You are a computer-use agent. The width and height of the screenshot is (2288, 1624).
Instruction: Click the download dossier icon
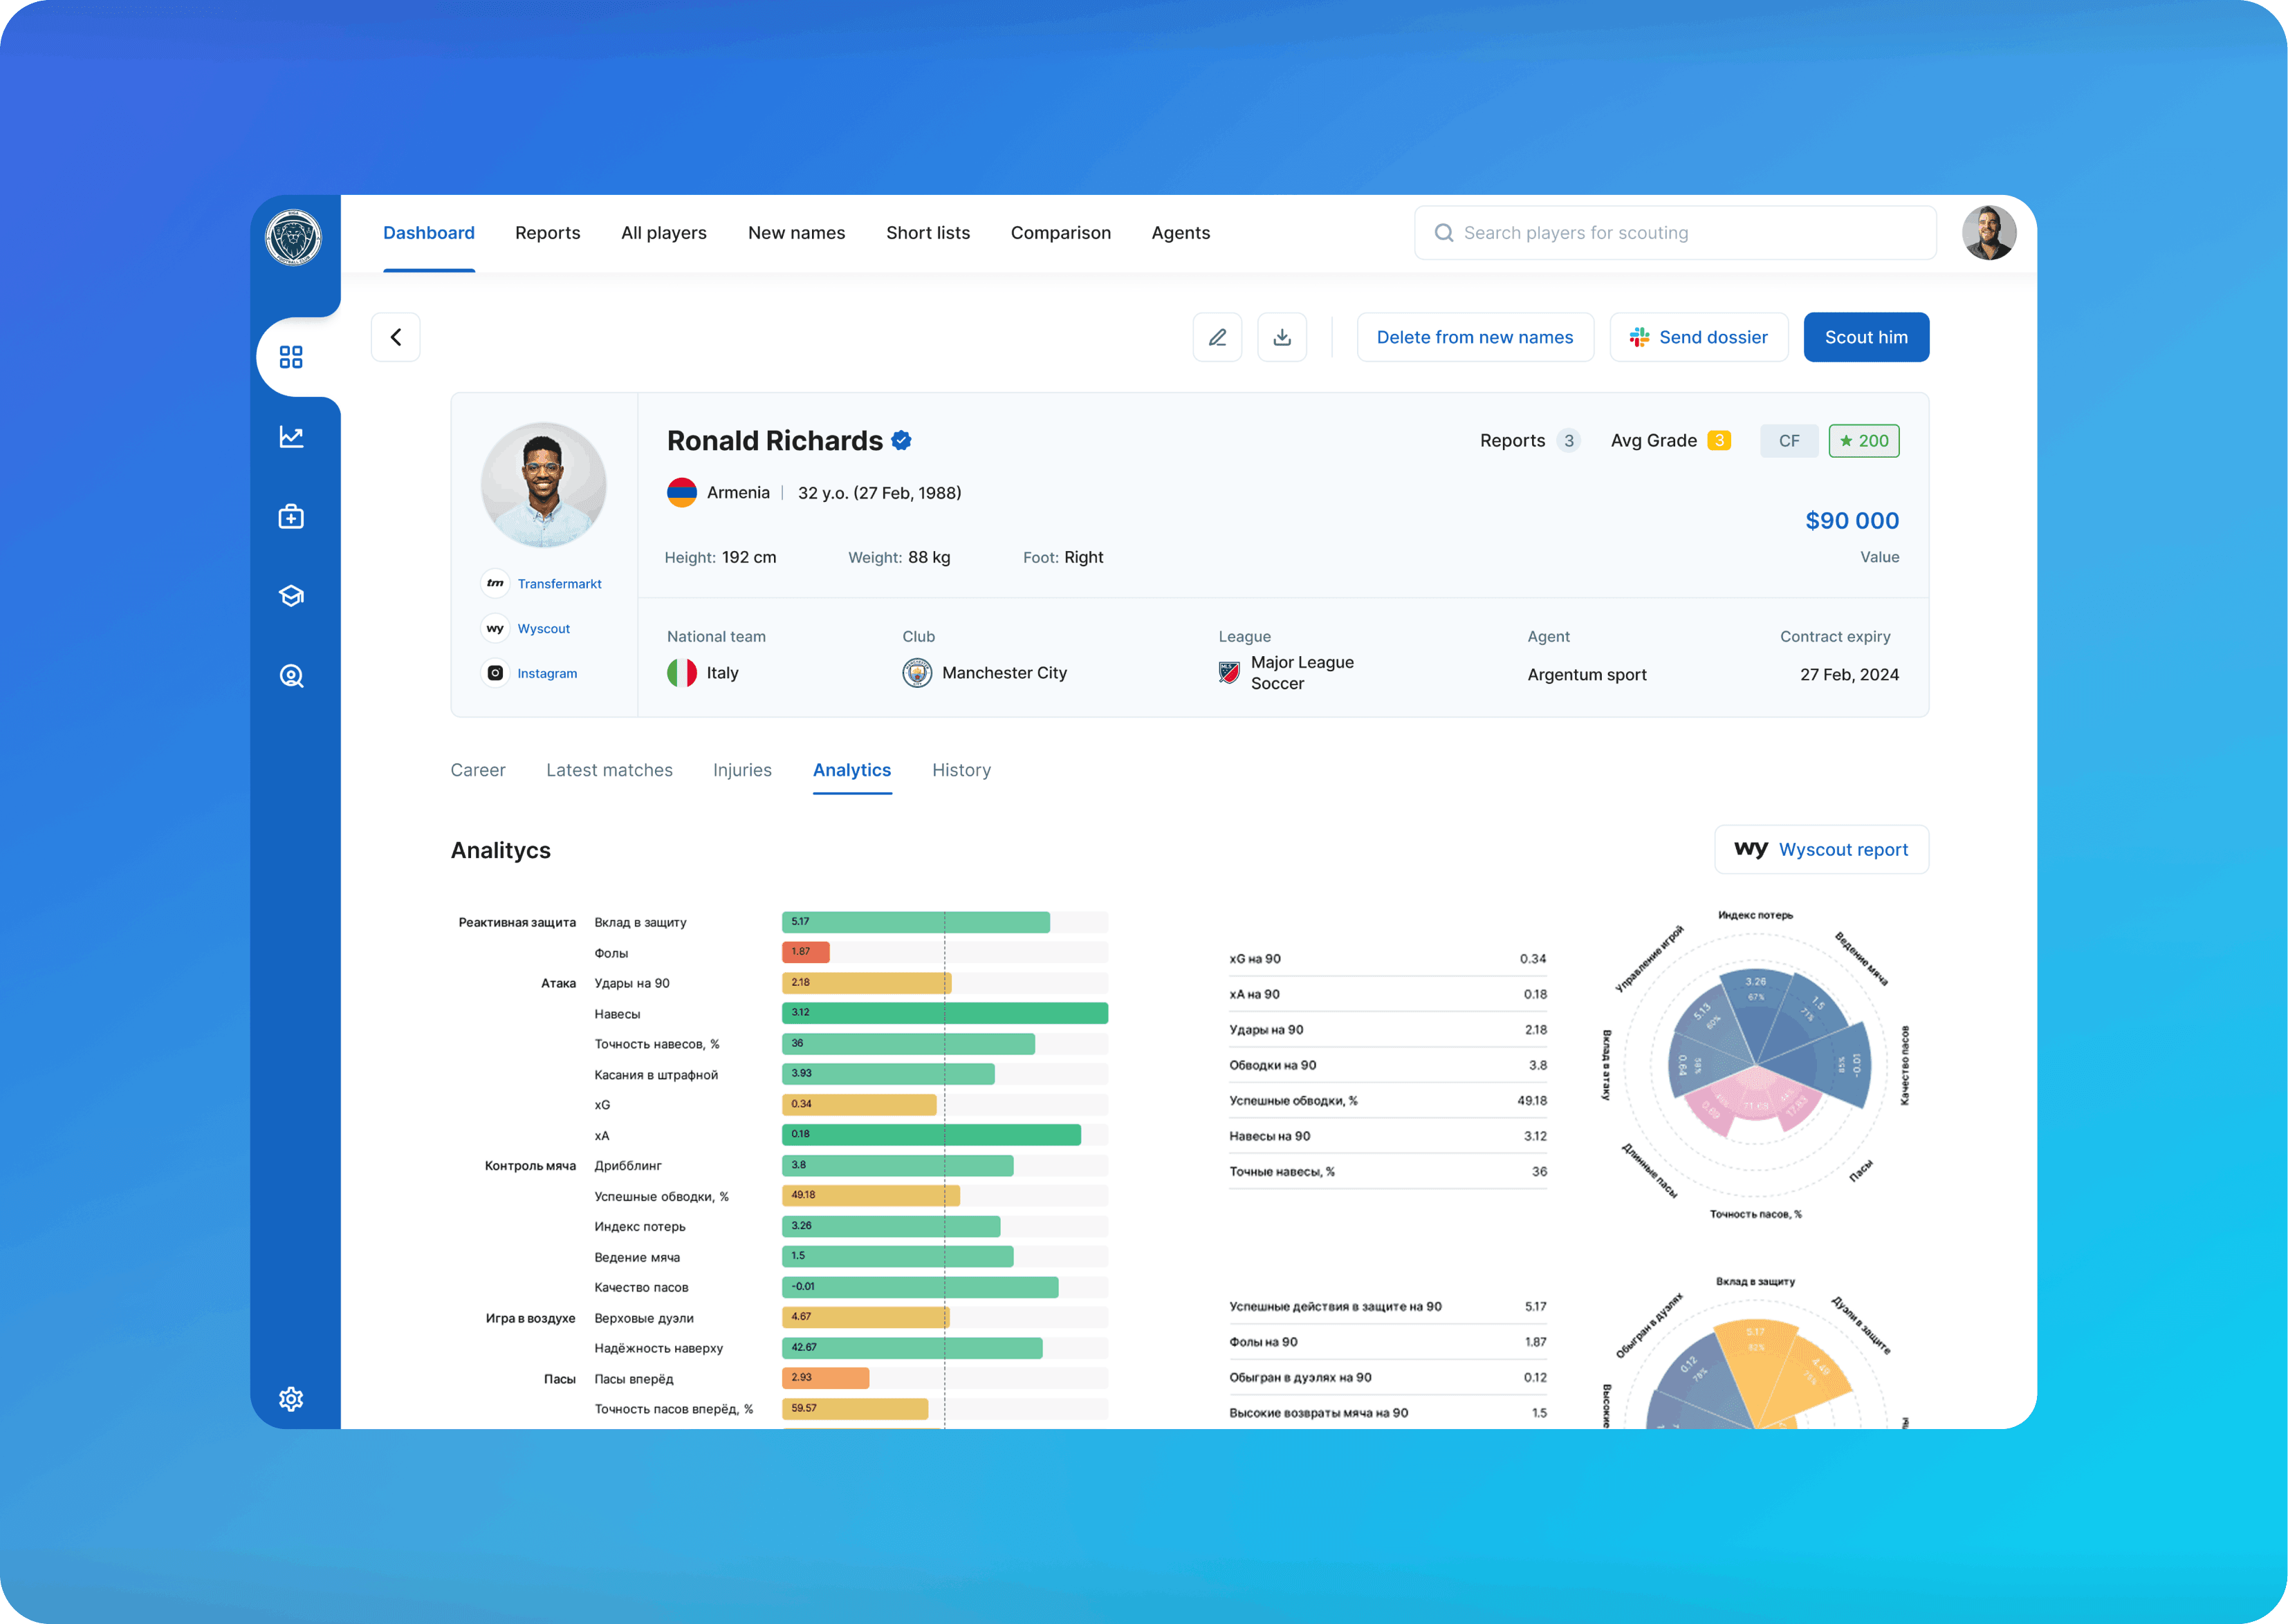pyautogui.click(x=1282, y=337)
